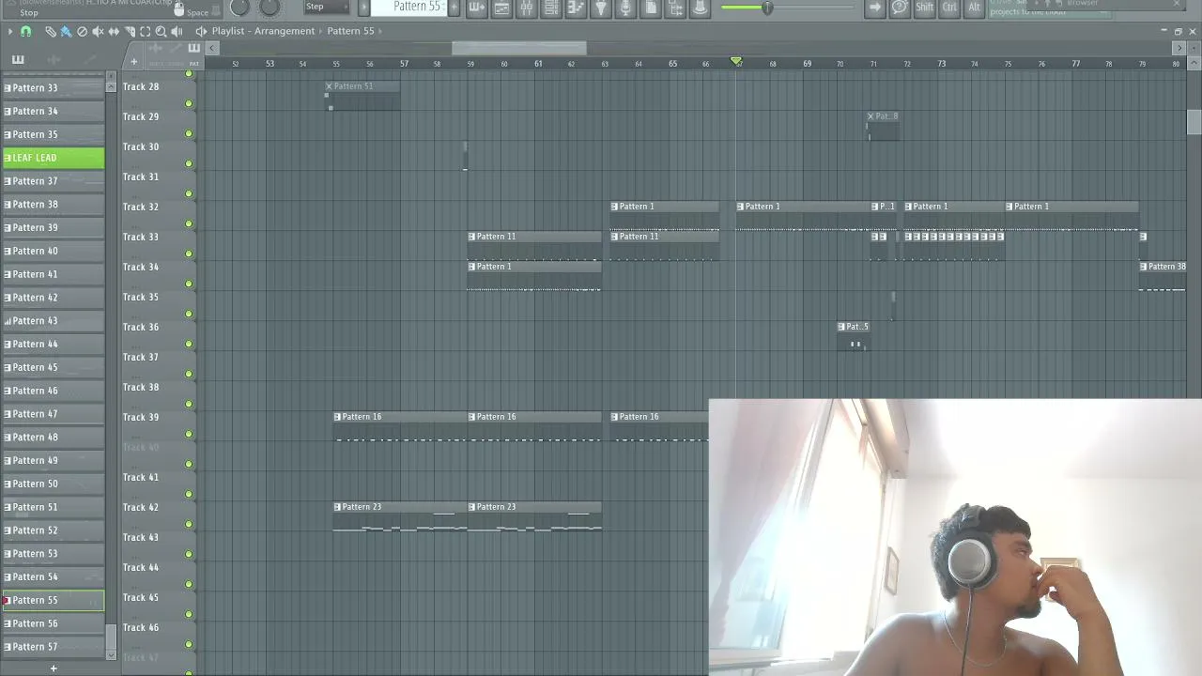Click Playlist - Arrangement breadcrumb
Image resolution: width=1202 pixels, height=676 pixels.
pyautogui.click(x=263, y=31)
